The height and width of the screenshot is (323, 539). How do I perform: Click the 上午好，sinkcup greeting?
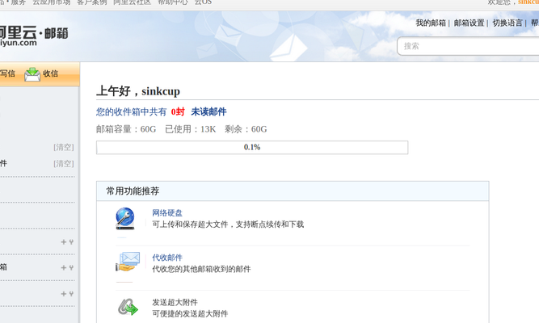tap(138, 91)
